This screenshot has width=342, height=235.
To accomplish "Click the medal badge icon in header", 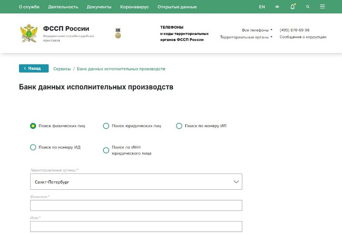I will coord(118,33).
